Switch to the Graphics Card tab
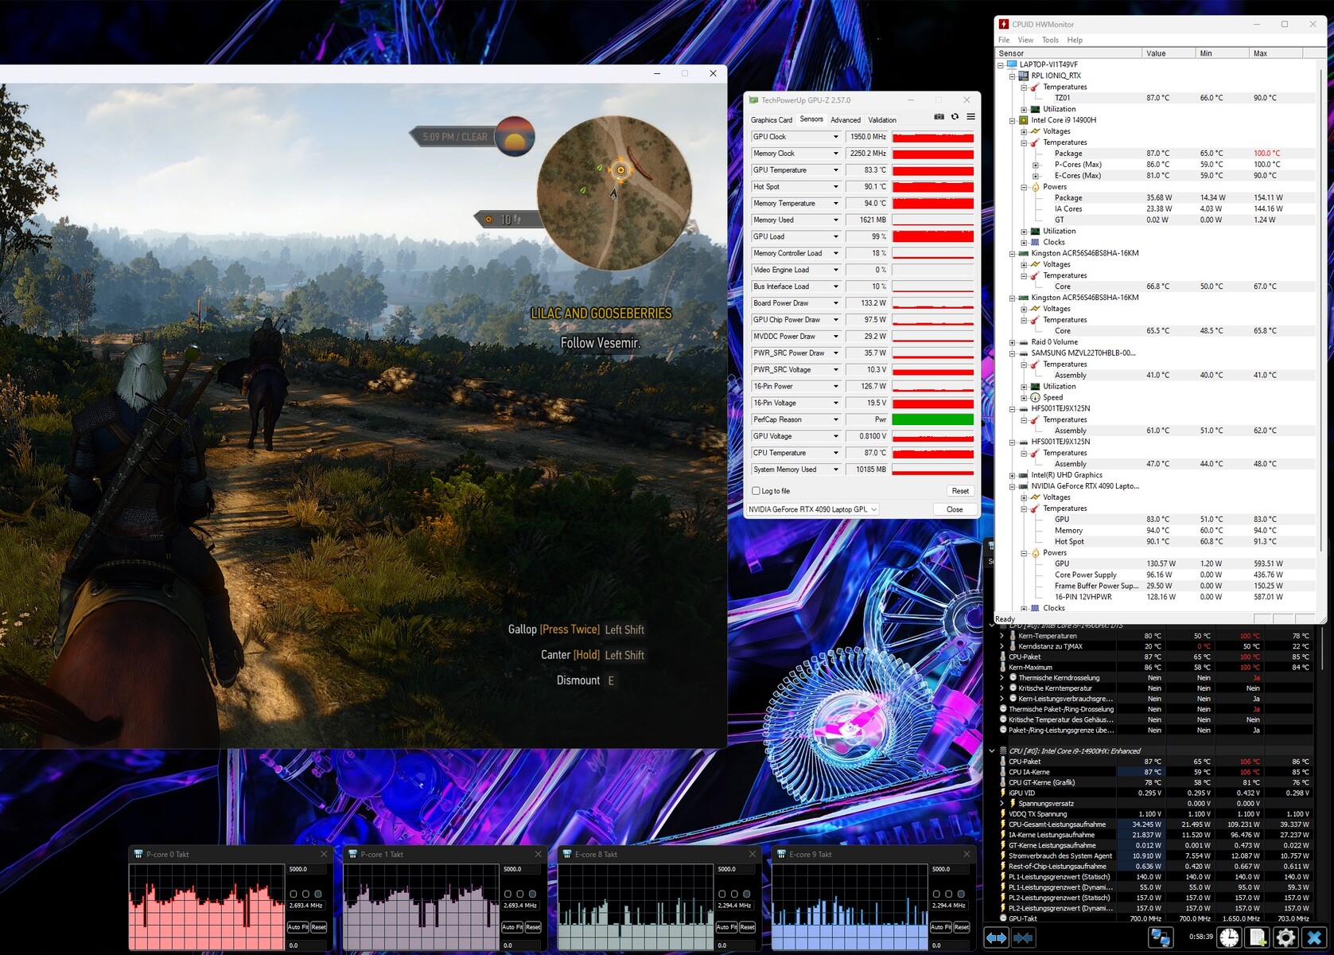 [x=771, y=120]
